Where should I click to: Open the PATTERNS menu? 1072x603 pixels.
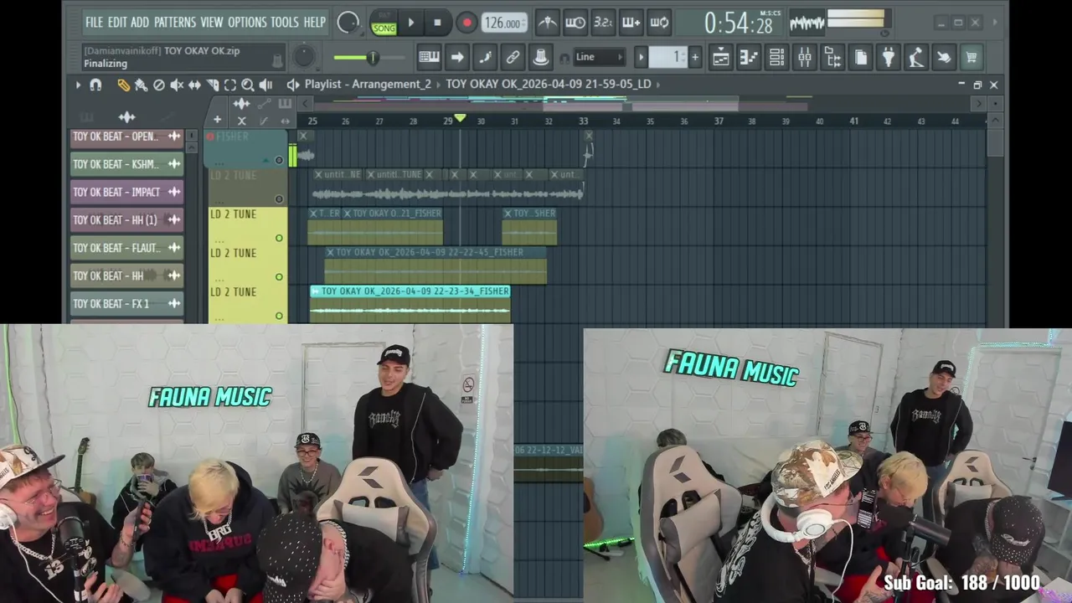(175, 23)
